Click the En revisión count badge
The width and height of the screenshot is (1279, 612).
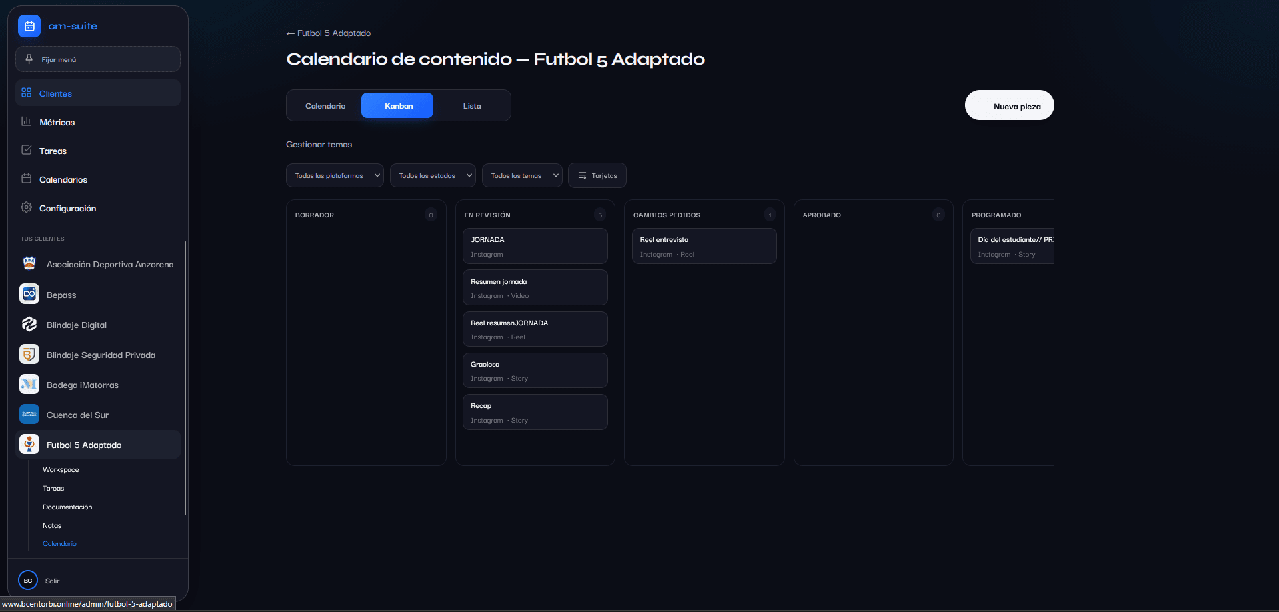tap(600, 215)
